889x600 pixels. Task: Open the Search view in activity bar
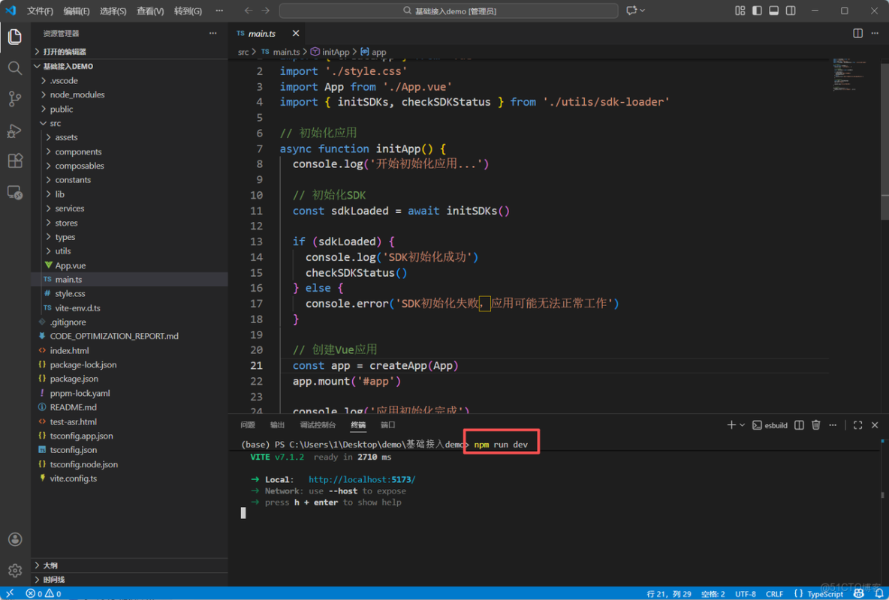[x=14, y=68]
